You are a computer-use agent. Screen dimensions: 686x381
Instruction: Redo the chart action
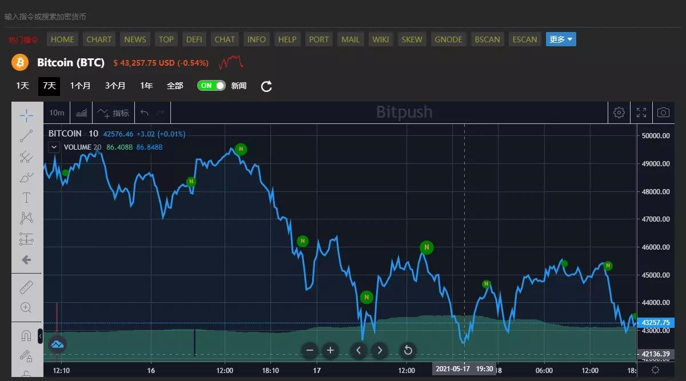click(x=161, y=113)
